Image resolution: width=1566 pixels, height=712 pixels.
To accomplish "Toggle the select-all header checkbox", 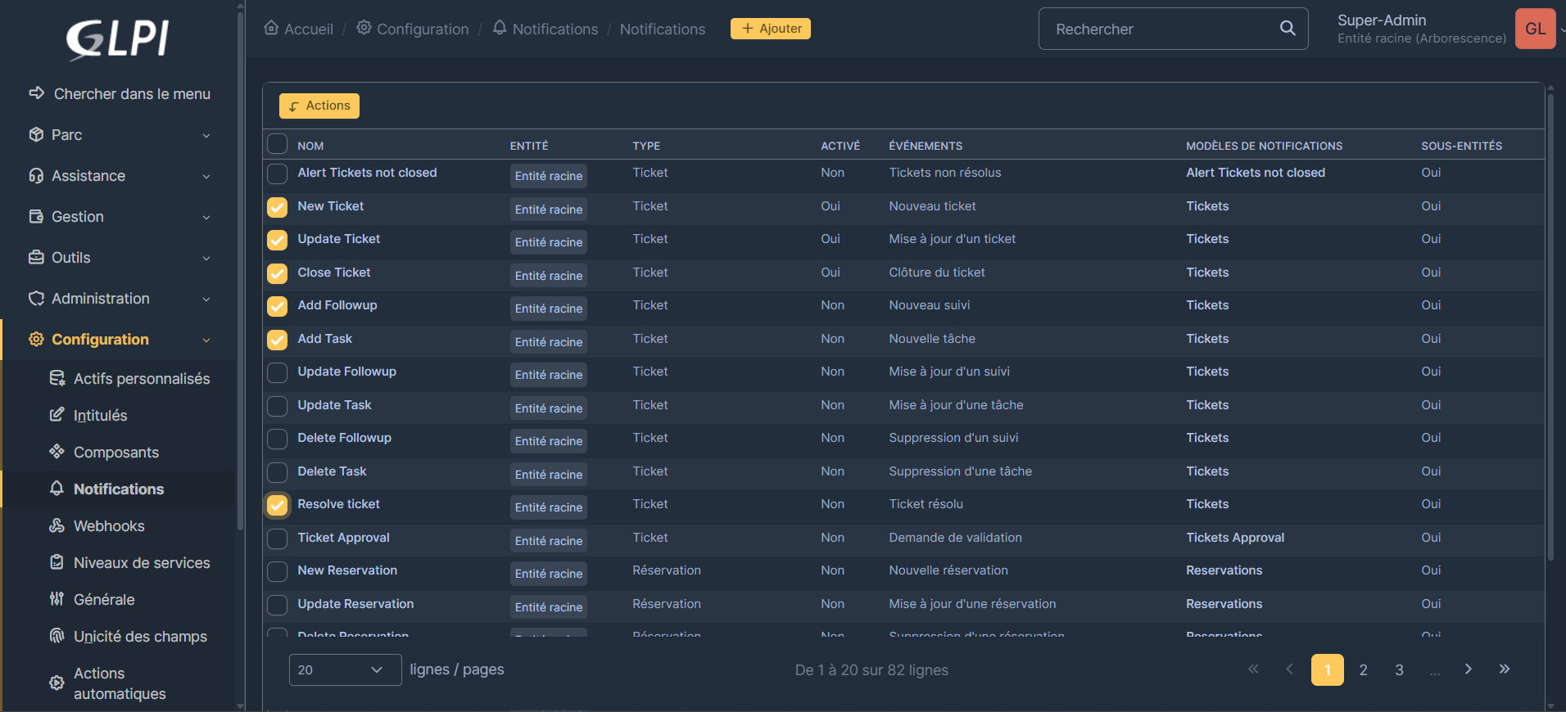I will click(x=278, y=145).
